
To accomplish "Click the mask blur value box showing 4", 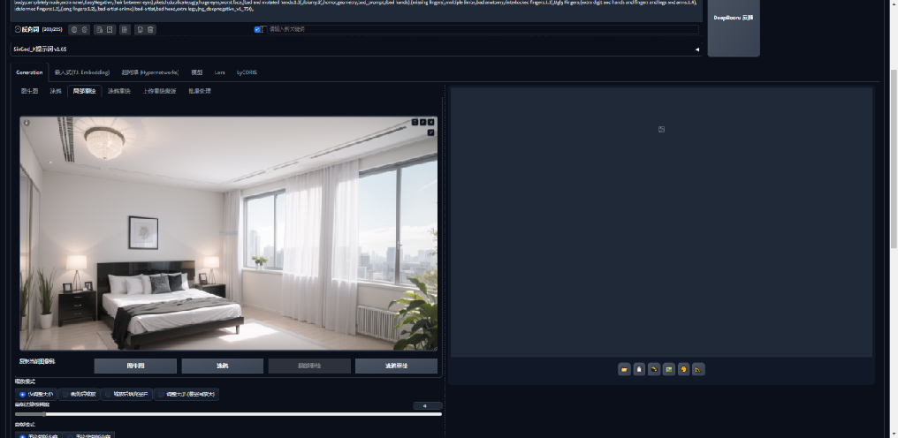I will (427, 405).
